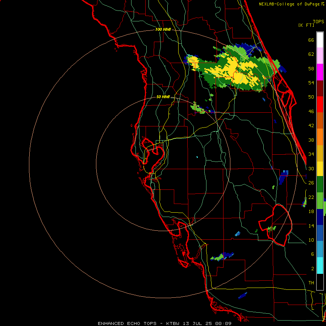
Task: Click the "14" legend value
Action: tap(311, 226)
